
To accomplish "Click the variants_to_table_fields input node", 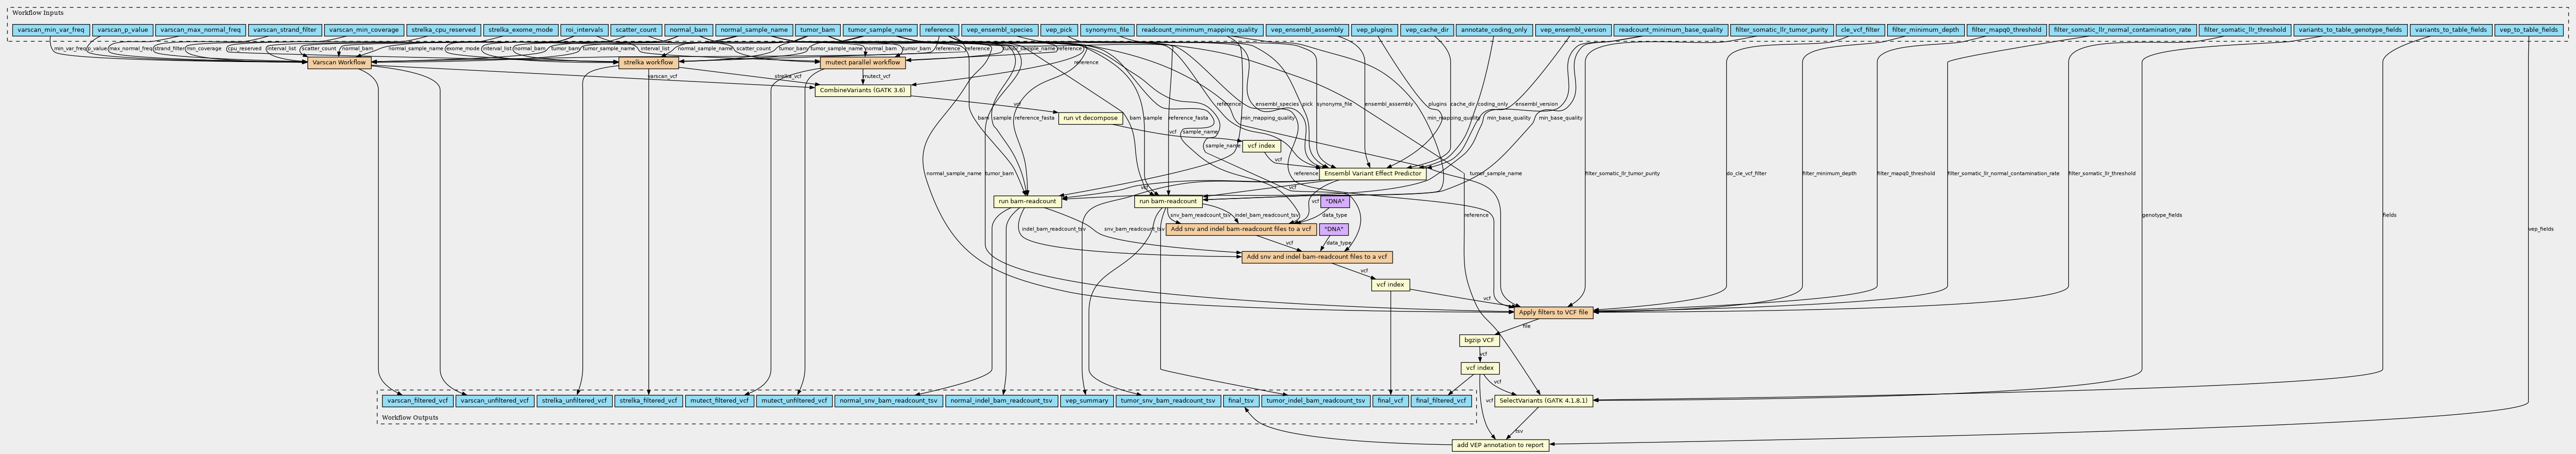I will (x=2450, y=30).
